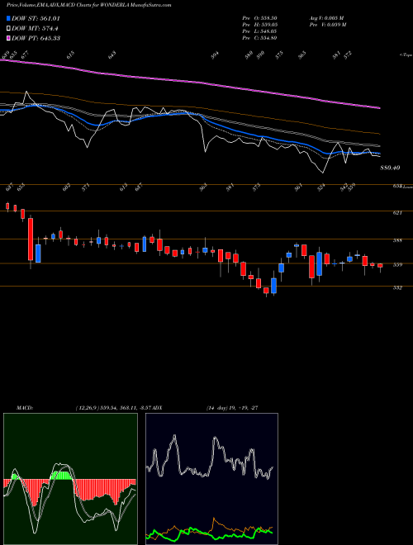Open the ADX indicator chart panel
The image size is (413, 545).
click(211, 479)
